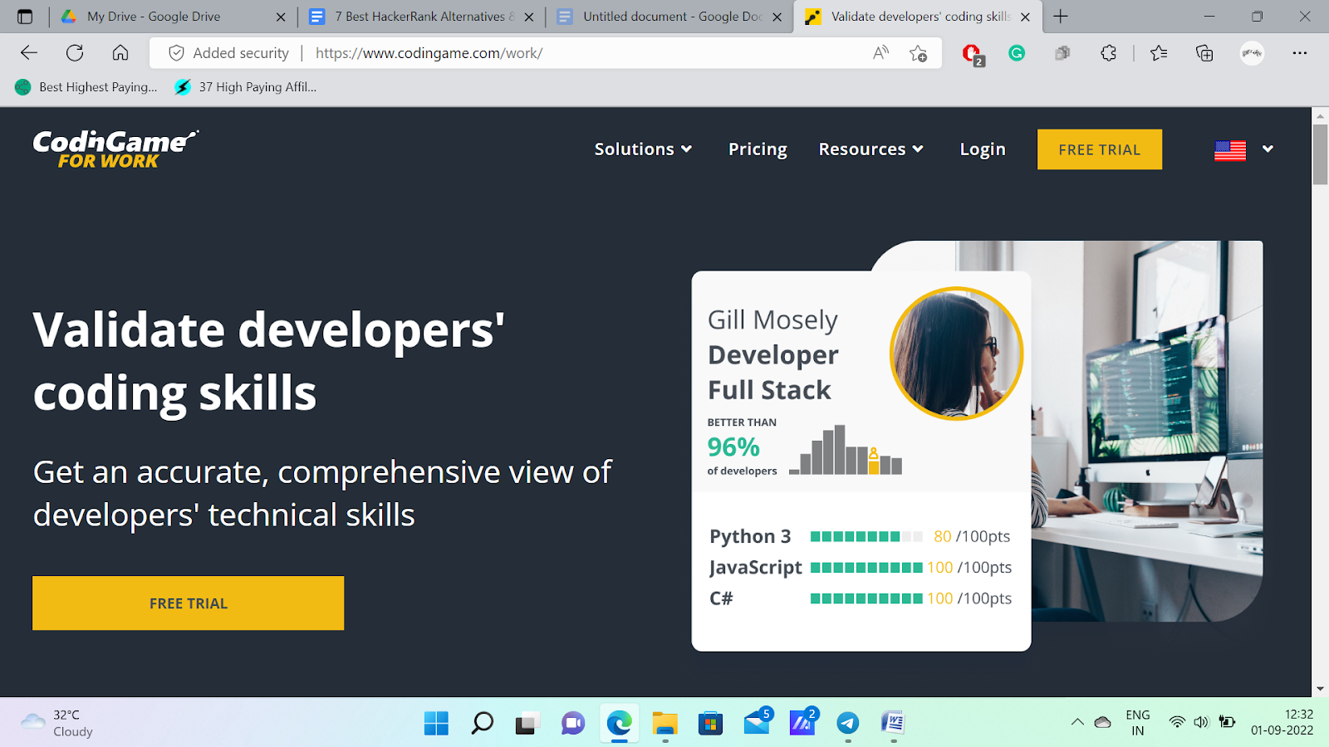Image resolution: width=1329 pixels, height=747 pixels.
Task: Open the tab actions menu icon
Action: (25, 17)
